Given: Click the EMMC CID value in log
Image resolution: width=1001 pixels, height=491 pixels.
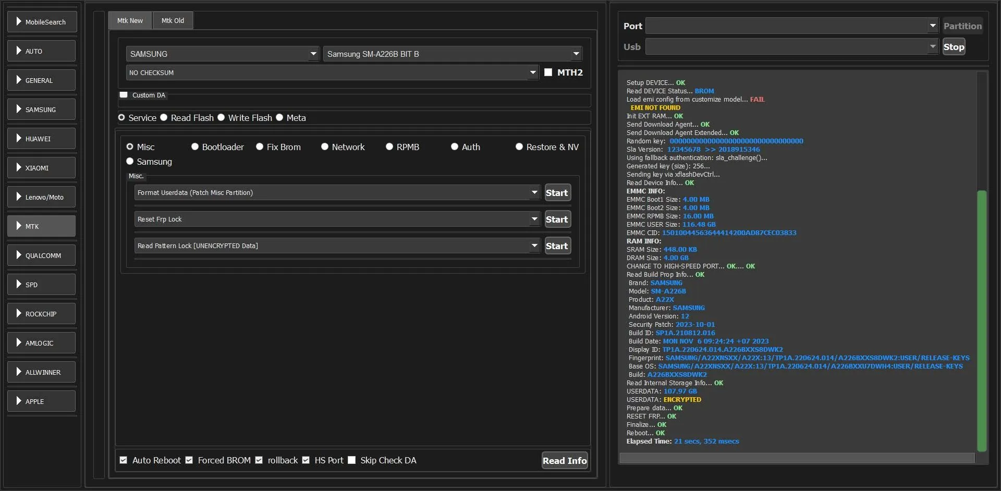Looking at the screenshot, I should (729, 233).
